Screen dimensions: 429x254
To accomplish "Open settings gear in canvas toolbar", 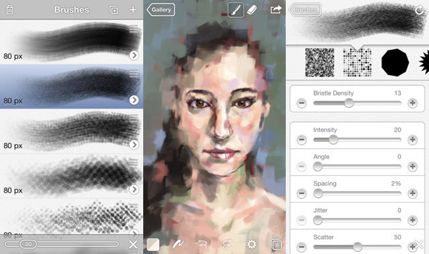I will tap(251, 244).
